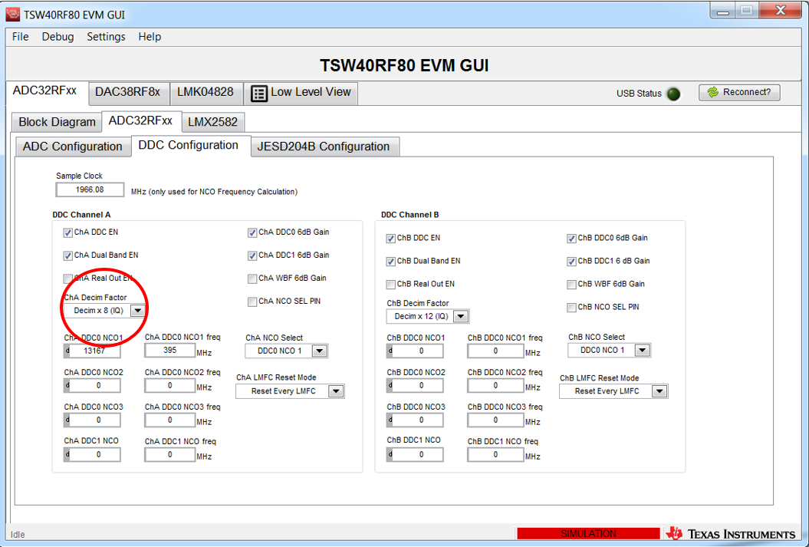
Task: Click the Texas Instruments logo
Action: click(731, 534)
